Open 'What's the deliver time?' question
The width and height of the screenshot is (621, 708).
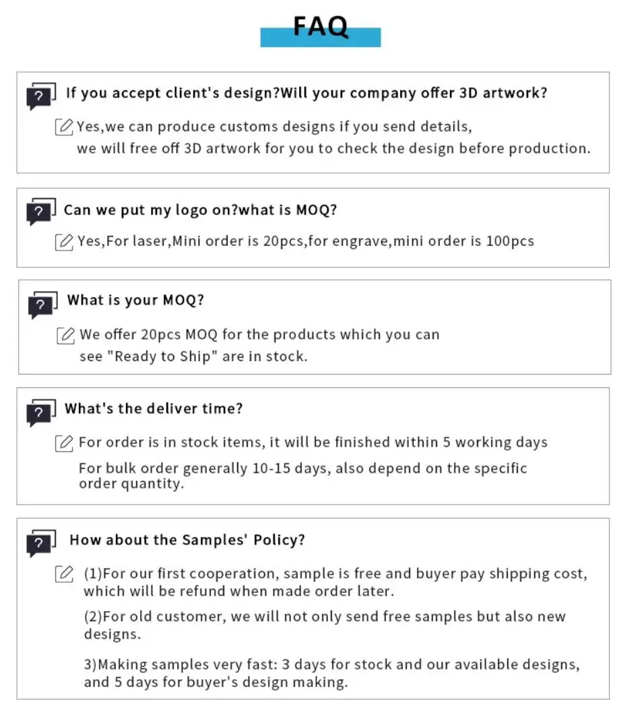[x=154, y=408]
